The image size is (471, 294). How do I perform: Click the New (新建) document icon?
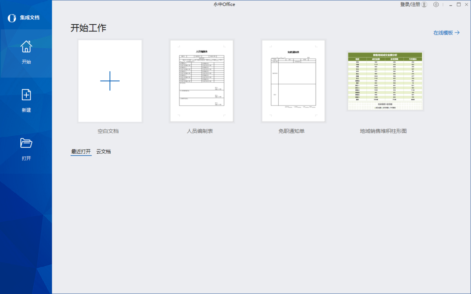pyautogui.click(x=26, y=95)
